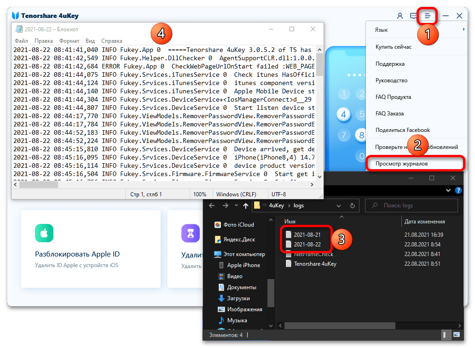Click the folder icon in Explorer address bar
The image size is (475, 348).
click(257, 205)
